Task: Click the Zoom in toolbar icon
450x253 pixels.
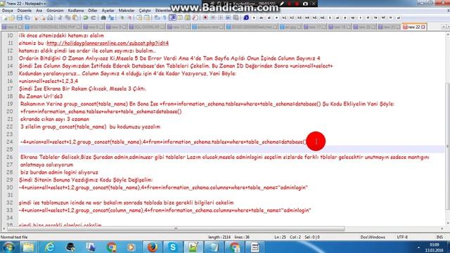Action: tap(122, 18)
